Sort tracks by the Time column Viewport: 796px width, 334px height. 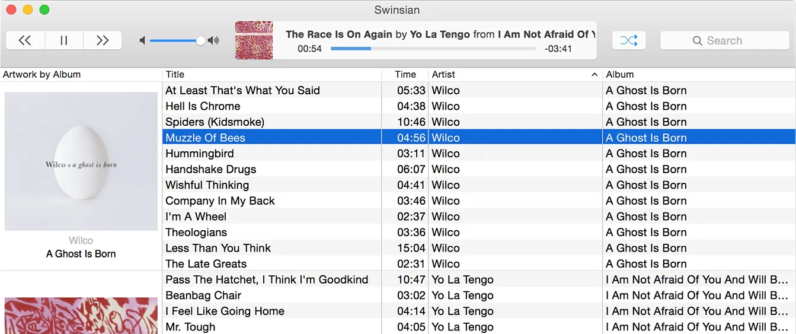(x=405, y=75)
